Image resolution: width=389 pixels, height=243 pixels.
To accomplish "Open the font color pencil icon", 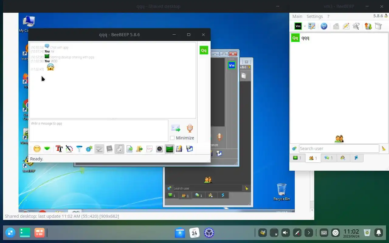I will (x=69, y=149).
